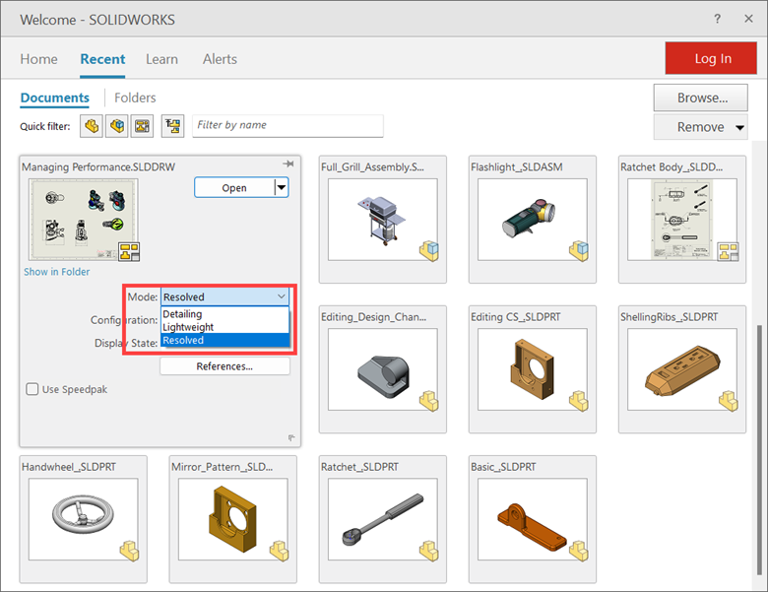Show the Documents sub-tab

point(55,98)
